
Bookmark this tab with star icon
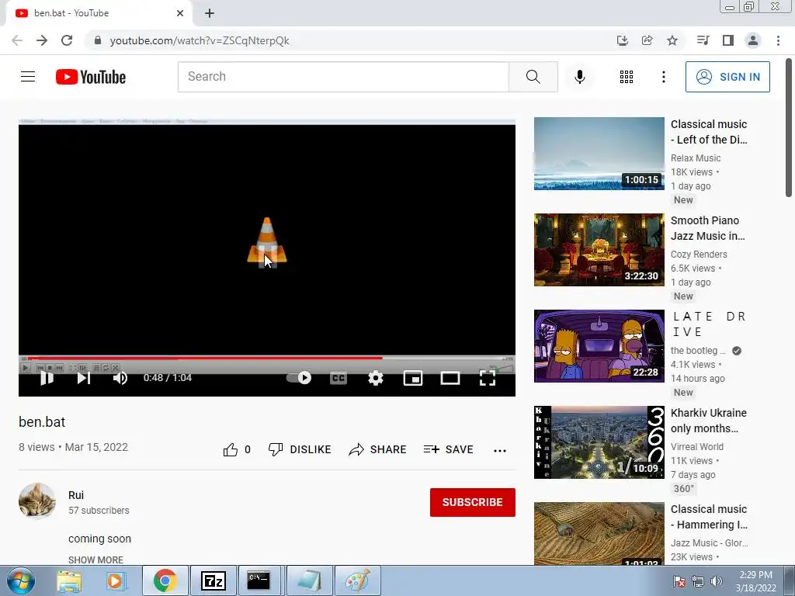coord(672,40)
